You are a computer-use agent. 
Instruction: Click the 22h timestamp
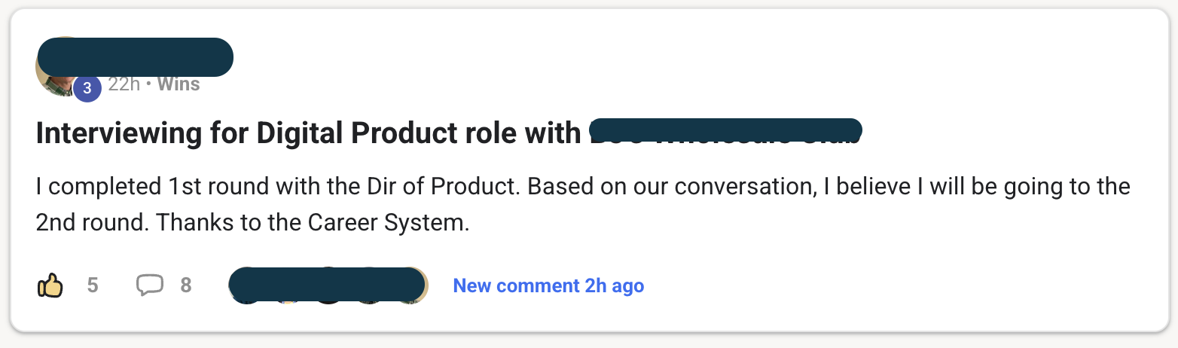click(124, 84)
